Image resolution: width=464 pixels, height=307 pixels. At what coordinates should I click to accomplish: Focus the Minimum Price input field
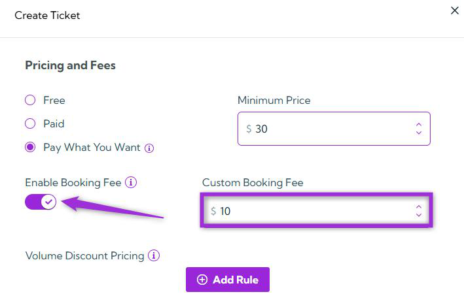pyautogui.click(x=327, y=129)
